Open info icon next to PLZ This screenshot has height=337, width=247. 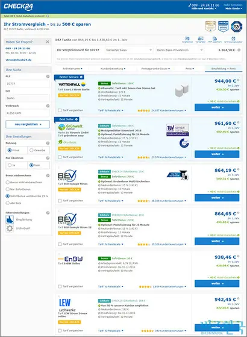[x=48, y=77]
